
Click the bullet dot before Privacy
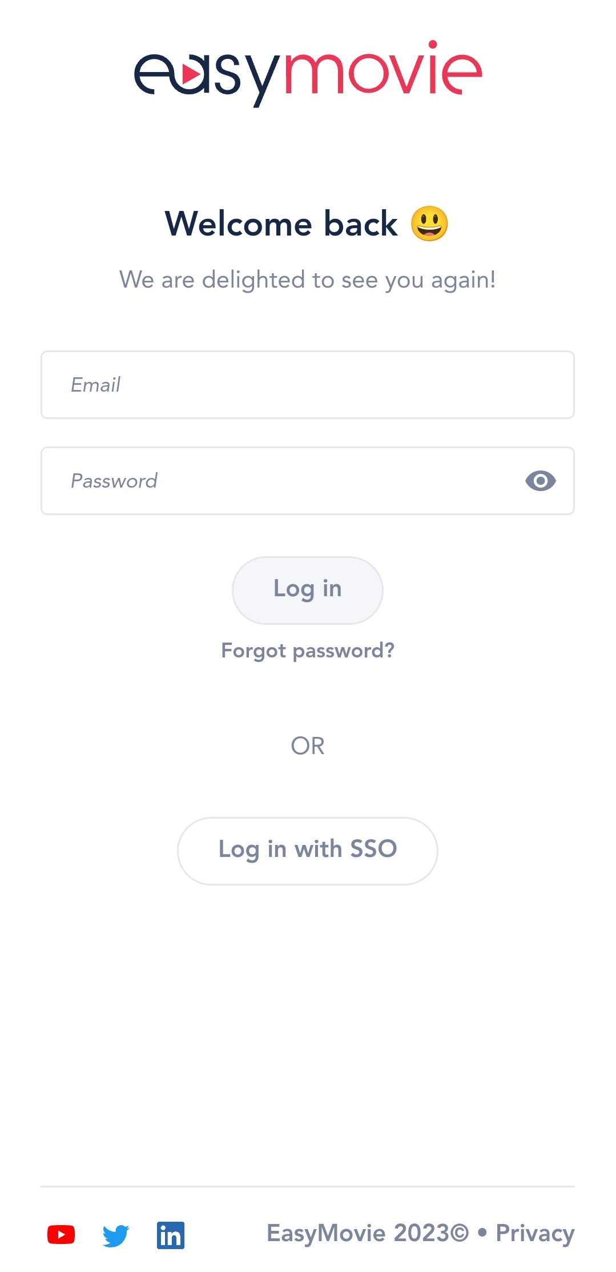click(482, 1232)
